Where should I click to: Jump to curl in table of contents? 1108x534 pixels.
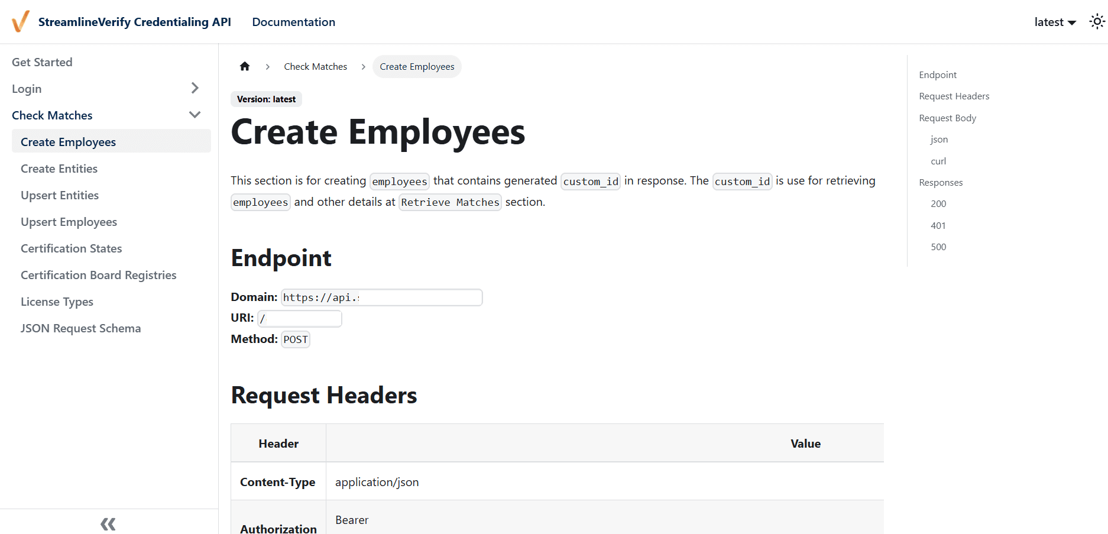tap(938, 161)
